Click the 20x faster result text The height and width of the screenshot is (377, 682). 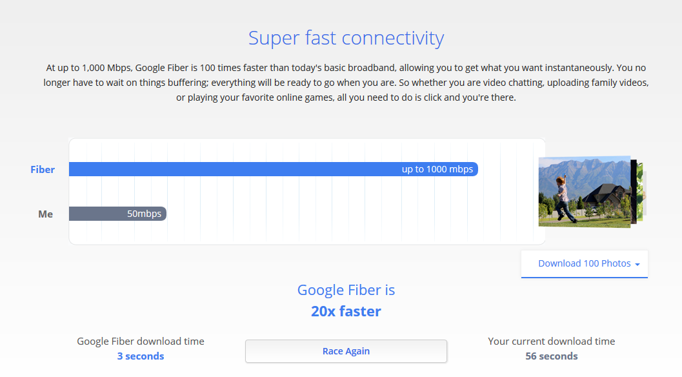pyautogui.click(x=346, y=311)
